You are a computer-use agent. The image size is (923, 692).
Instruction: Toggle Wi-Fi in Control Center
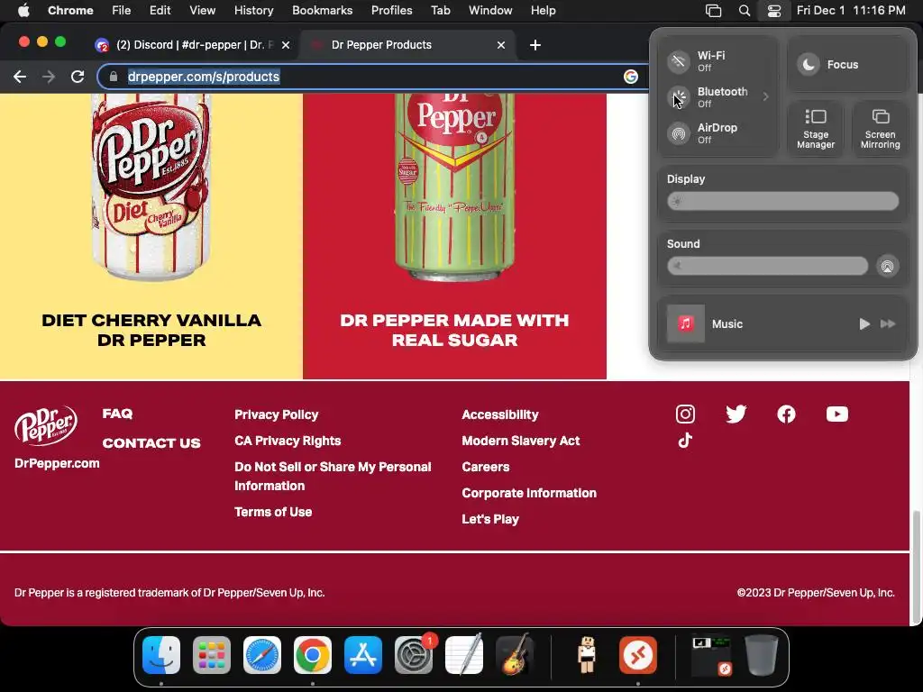(679, 61)
